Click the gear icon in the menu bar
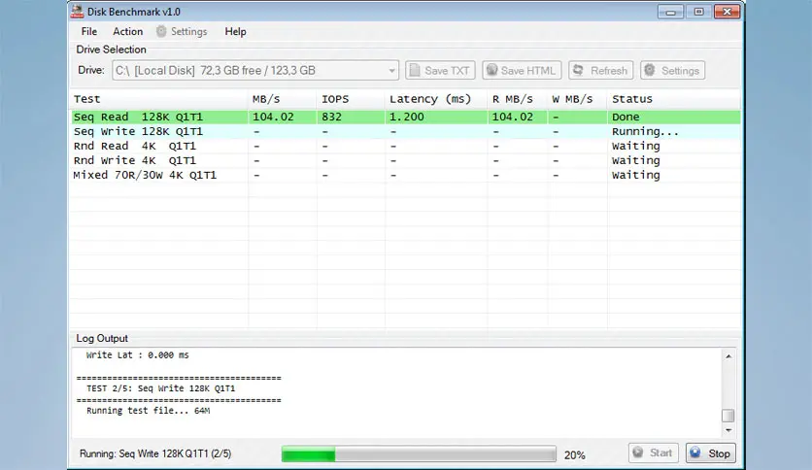Viewport: 812px width, 470px height. pyautogui.click(x=161, y=32)
